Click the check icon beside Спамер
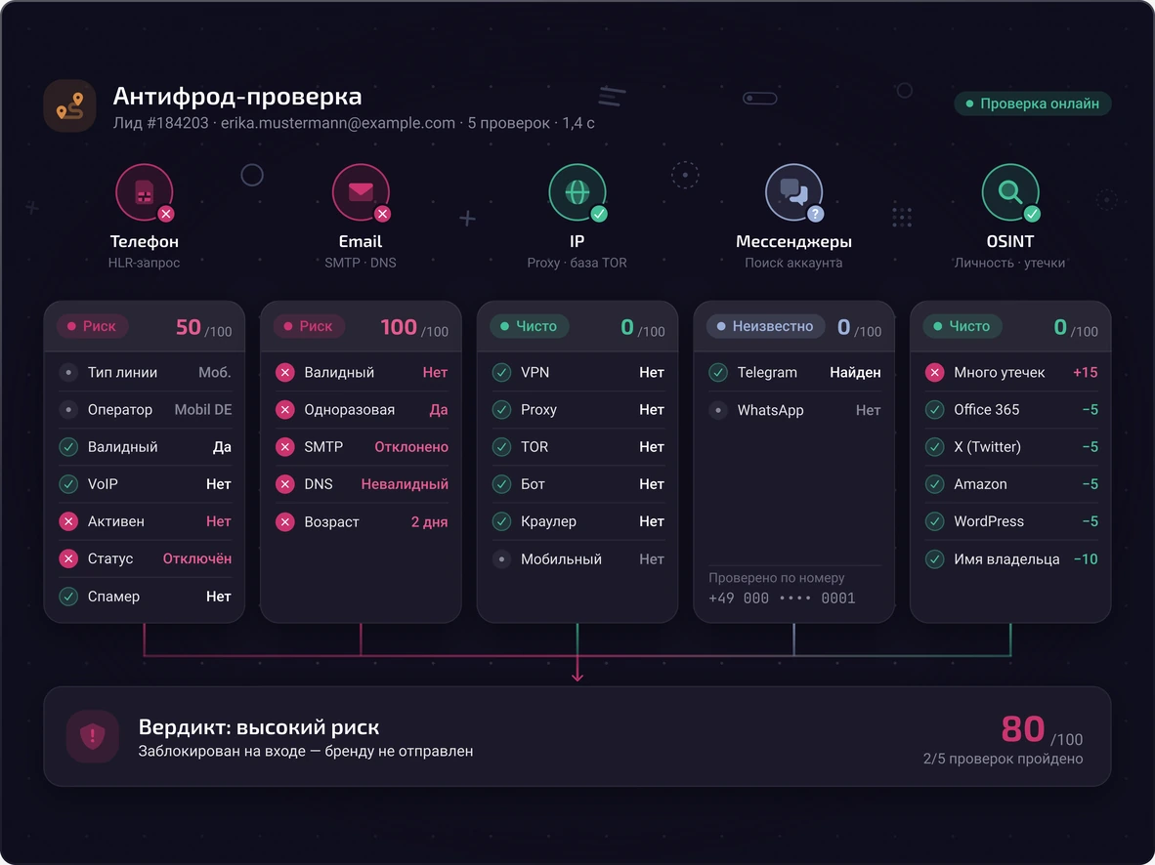The width and height of the screenshot is (1155, 865). pyautogui.click(x=68, y=597)
